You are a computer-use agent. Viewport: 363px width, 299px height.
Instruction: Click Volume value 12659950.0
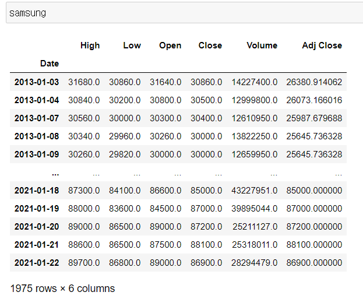[x=255, y=154]
